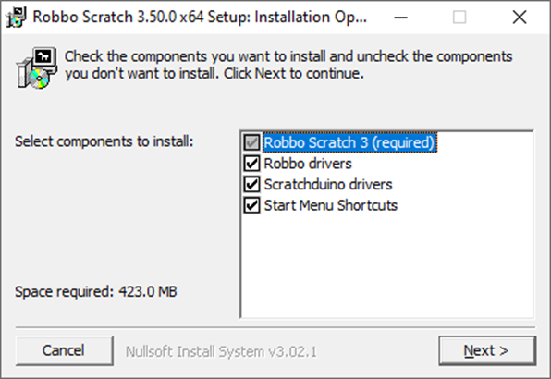Screen dimensions: 551x379
Task: Select the Scratchduino drivers list entry
Action: [328, 184]
